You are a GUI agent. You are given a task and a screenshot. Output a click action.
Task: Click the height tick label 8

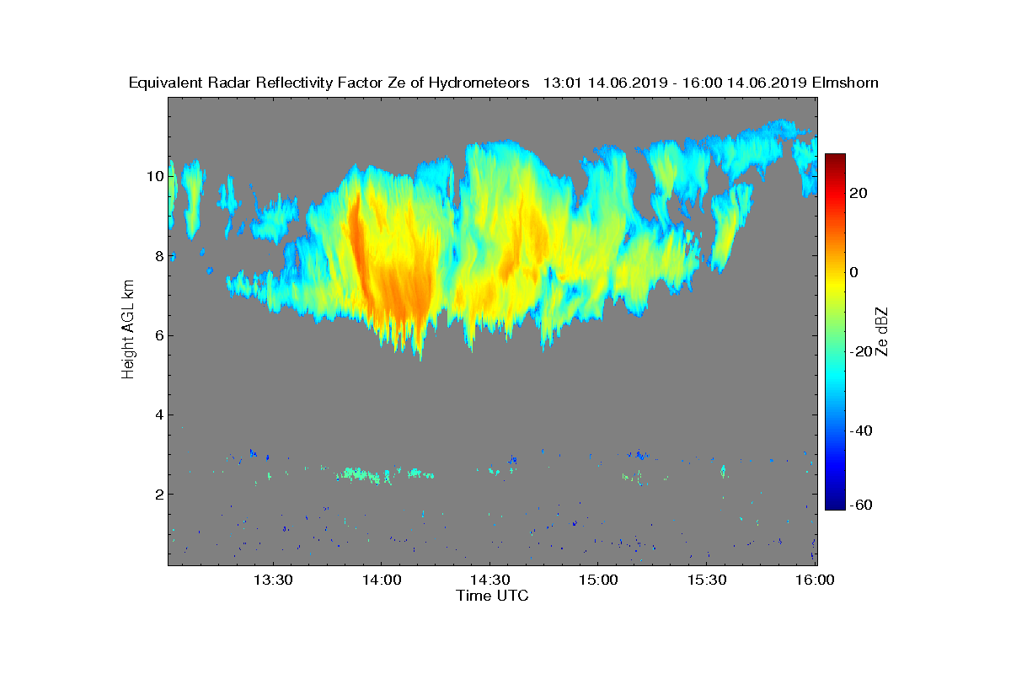click(158, 256)
